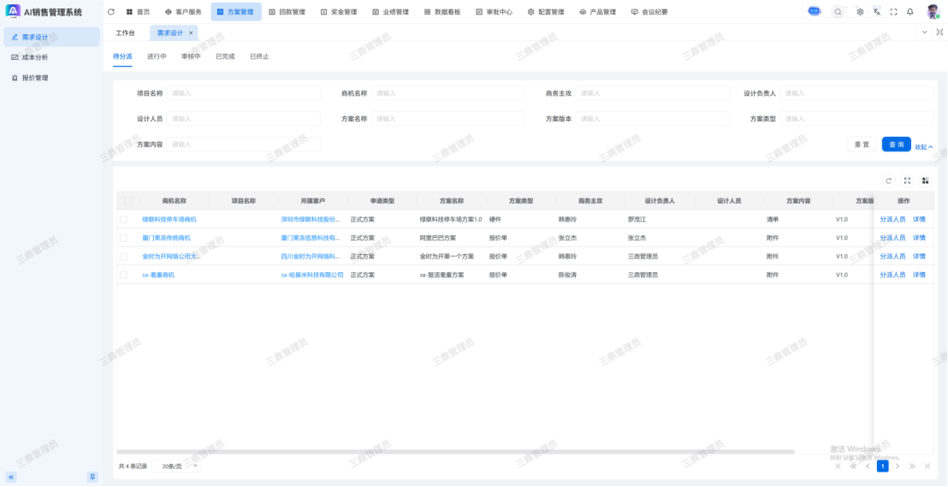Viewport: 948px width, 487px height.
Task: Toggle table fullscreen icon above the grid
Action: click(907, 181)
